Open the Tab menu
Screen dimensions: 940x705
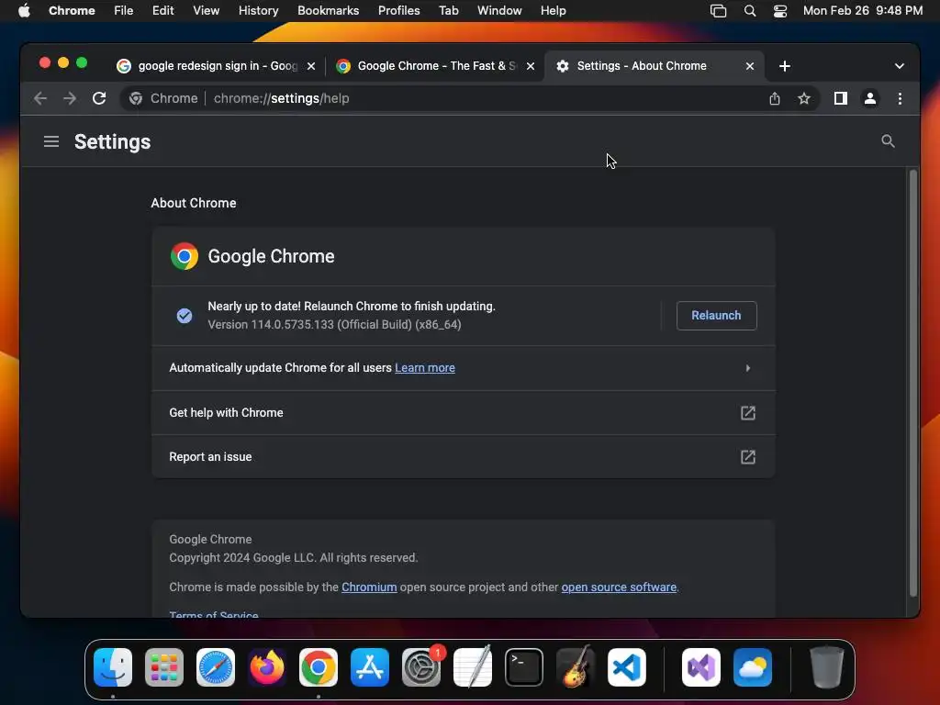point(448,11)
